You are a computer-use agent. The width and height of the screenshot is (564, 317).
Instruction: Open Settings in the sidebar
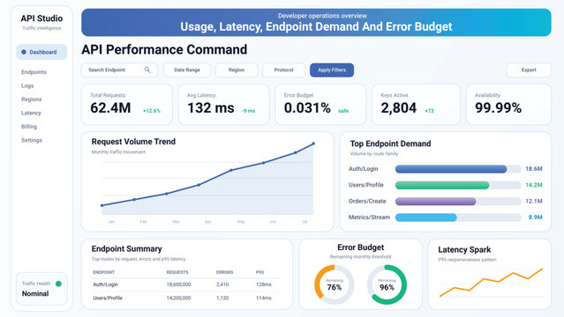[32, 140]
